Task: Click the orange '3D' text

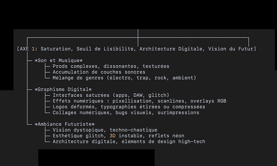Action: [x=112, y=136]
